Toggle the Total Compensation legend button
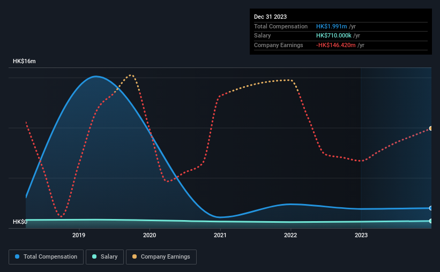The image size is (440, 272). pyautogui.click(x=46, y=257)
